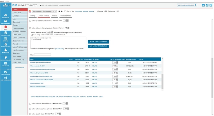Click the EXPORT link below the table
The height and width of the screenshot is (116, 214).
tap(90, 97)
